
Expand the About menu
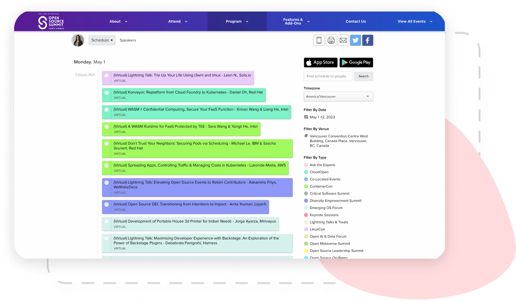point(118,21)
